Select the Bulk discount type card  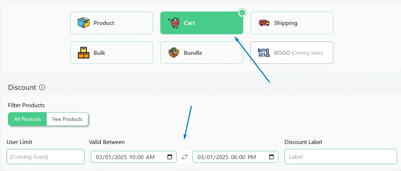pos(111,53)
